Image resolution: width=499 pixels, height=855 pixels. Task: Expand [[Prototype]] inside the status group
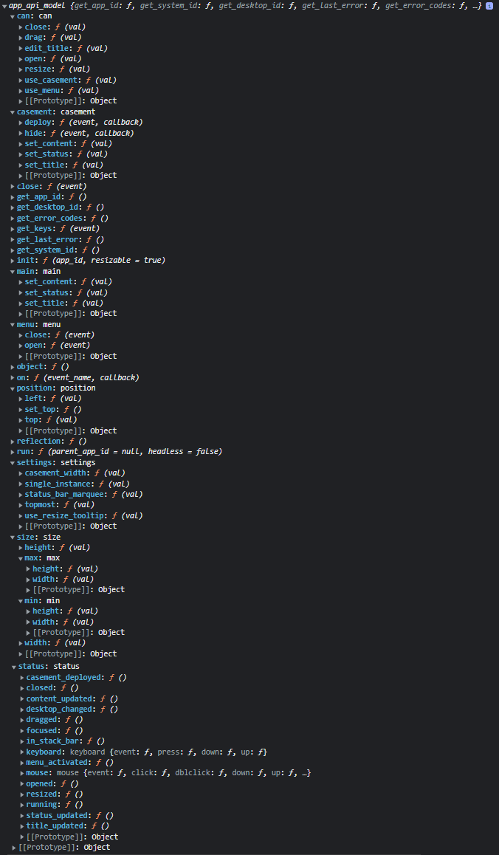[x=22, y=837]
